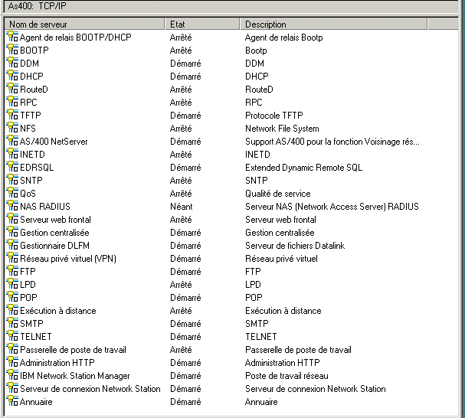Sort by Description column header
The width and height of the screenshot is (465, 418).
(x=334, y=24)
